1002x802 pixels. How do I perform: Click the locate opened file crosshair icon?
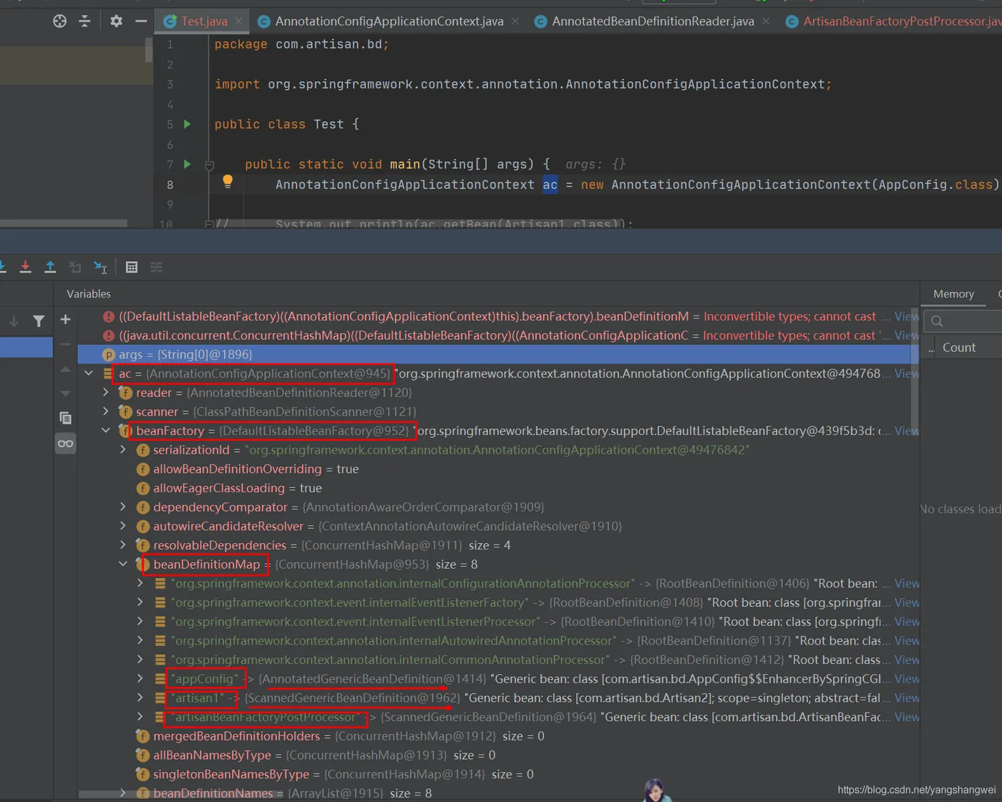point(60,21)
